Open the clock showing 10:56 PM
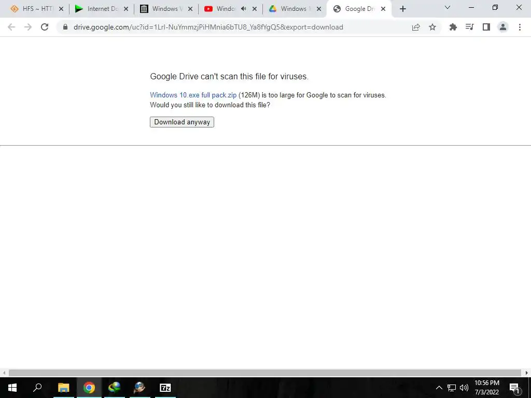Screen dimensions: 531x398 486,388
